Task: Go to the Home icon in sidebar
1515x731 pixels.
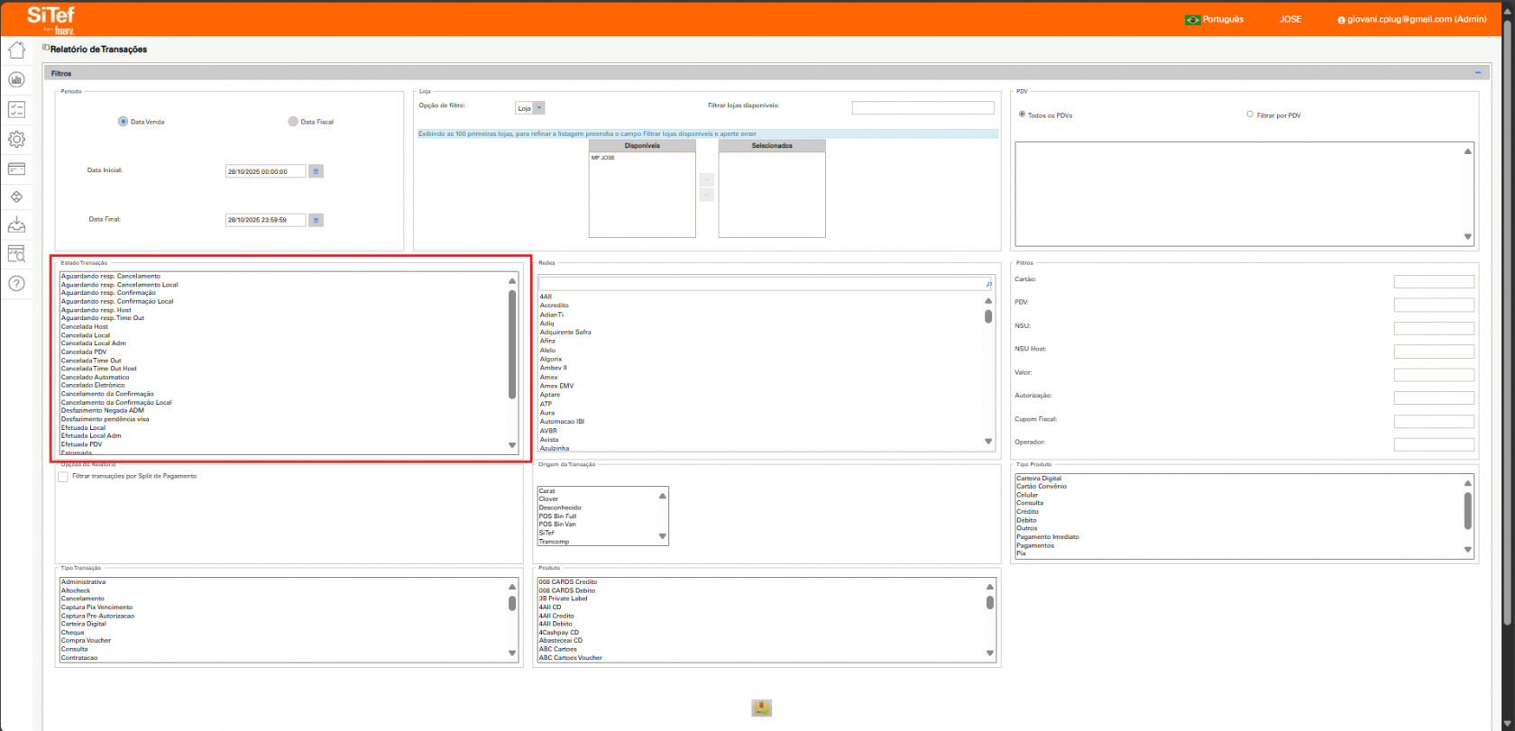Action: click(x=16, y=50)
